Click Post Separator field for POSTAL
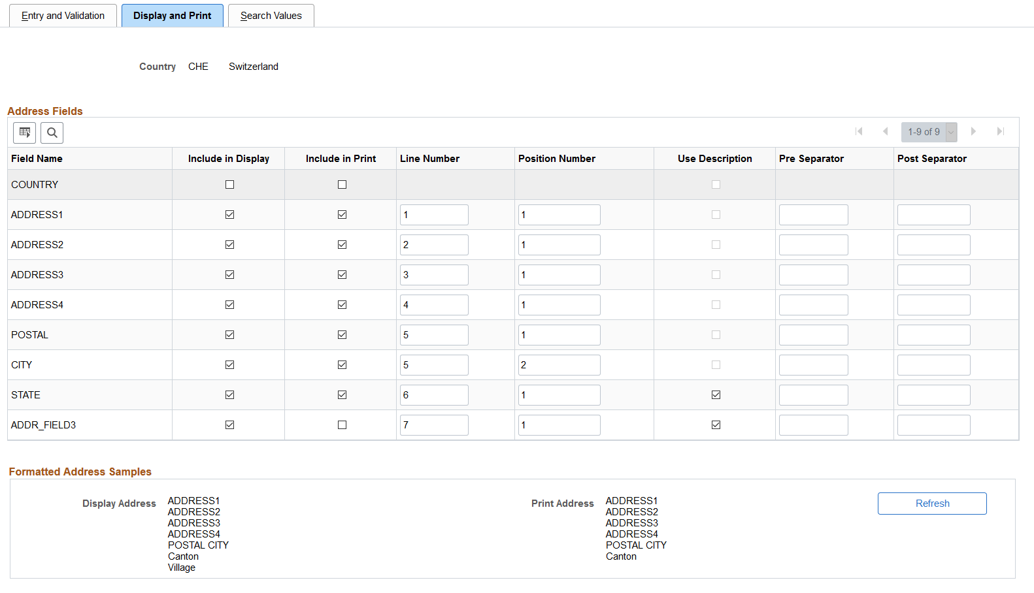This screenshot has width=1034, height=593. [934, 335]
